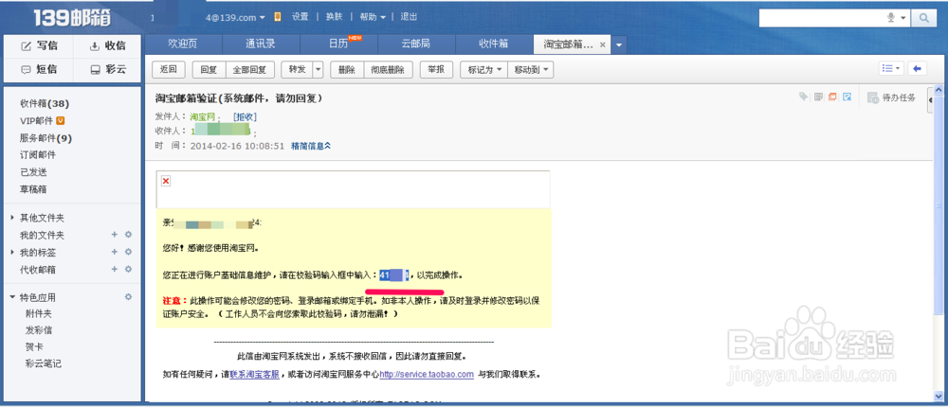
Task: Click the plus icon beside 我的文件夹
Action: tap(115, 235)
